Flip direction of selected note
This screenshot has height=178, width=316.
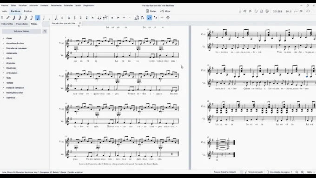click(x=143, y=18)
